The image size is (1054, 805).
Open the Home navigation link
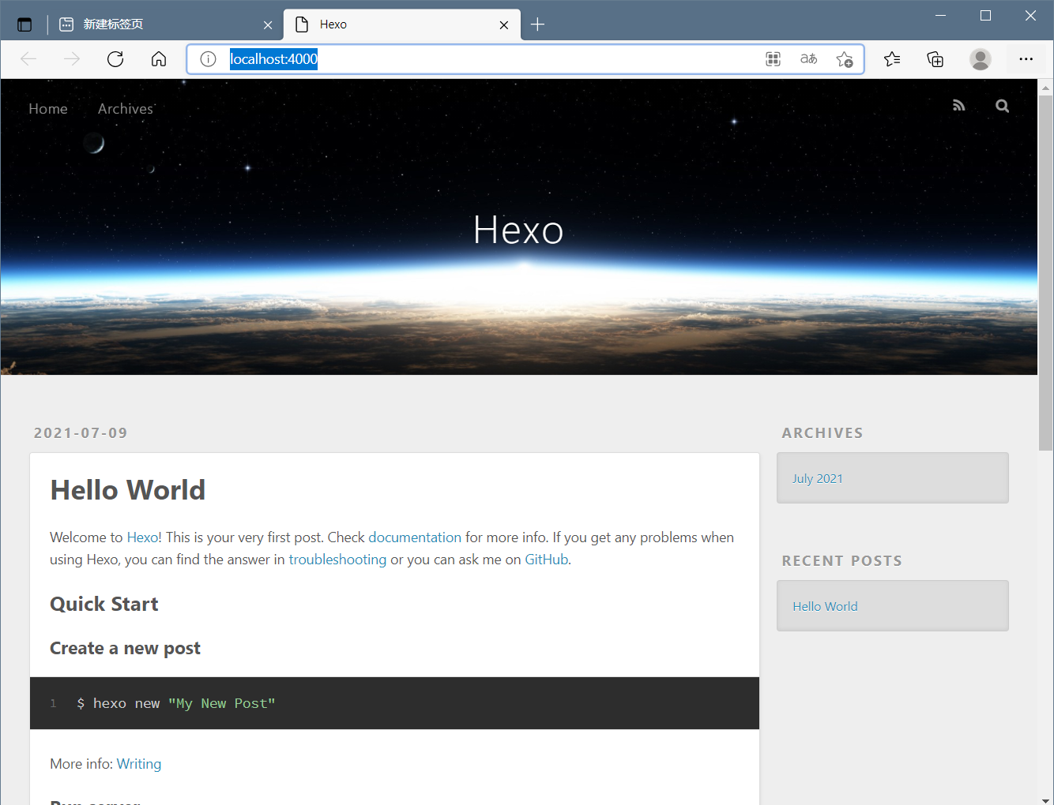point(48,109)
